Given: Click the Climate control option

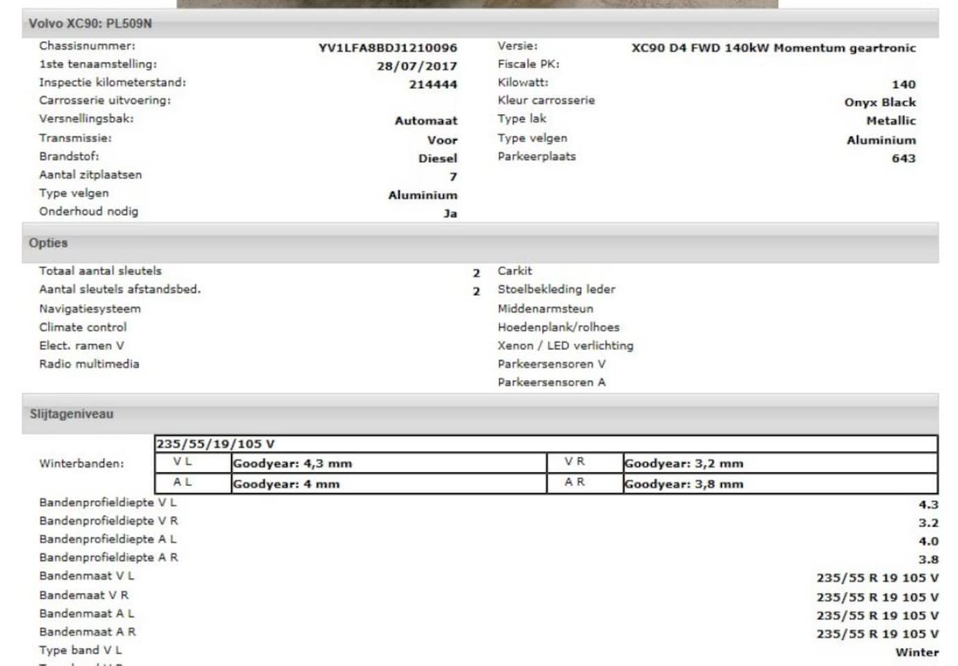Looking at the screenshot, I should click(x=83, y=327).
